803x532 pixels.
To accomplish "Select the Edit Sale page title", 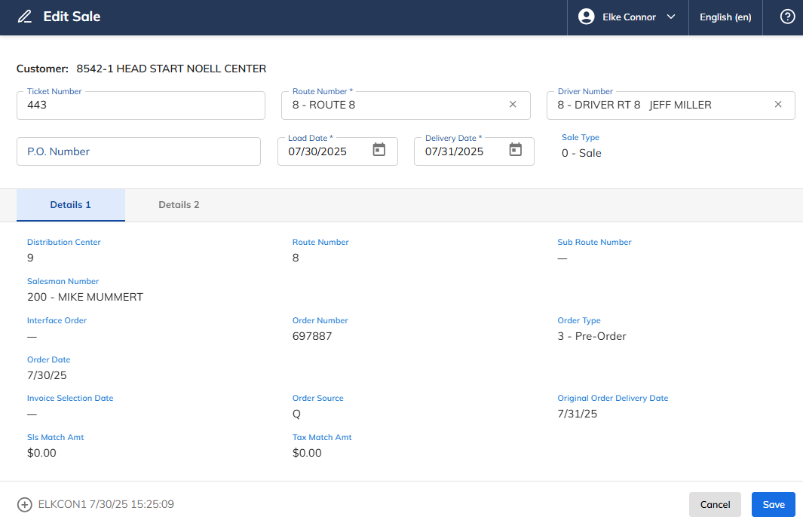I will (72, 17).
